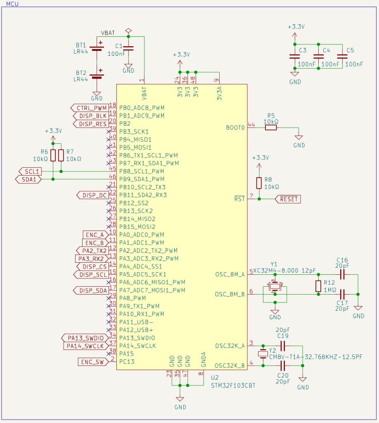Image resolution: width=379 pixels, height=423 pixels.
Task: Click resistor R5 on the BOOT0 line
Action: [271, 128]
